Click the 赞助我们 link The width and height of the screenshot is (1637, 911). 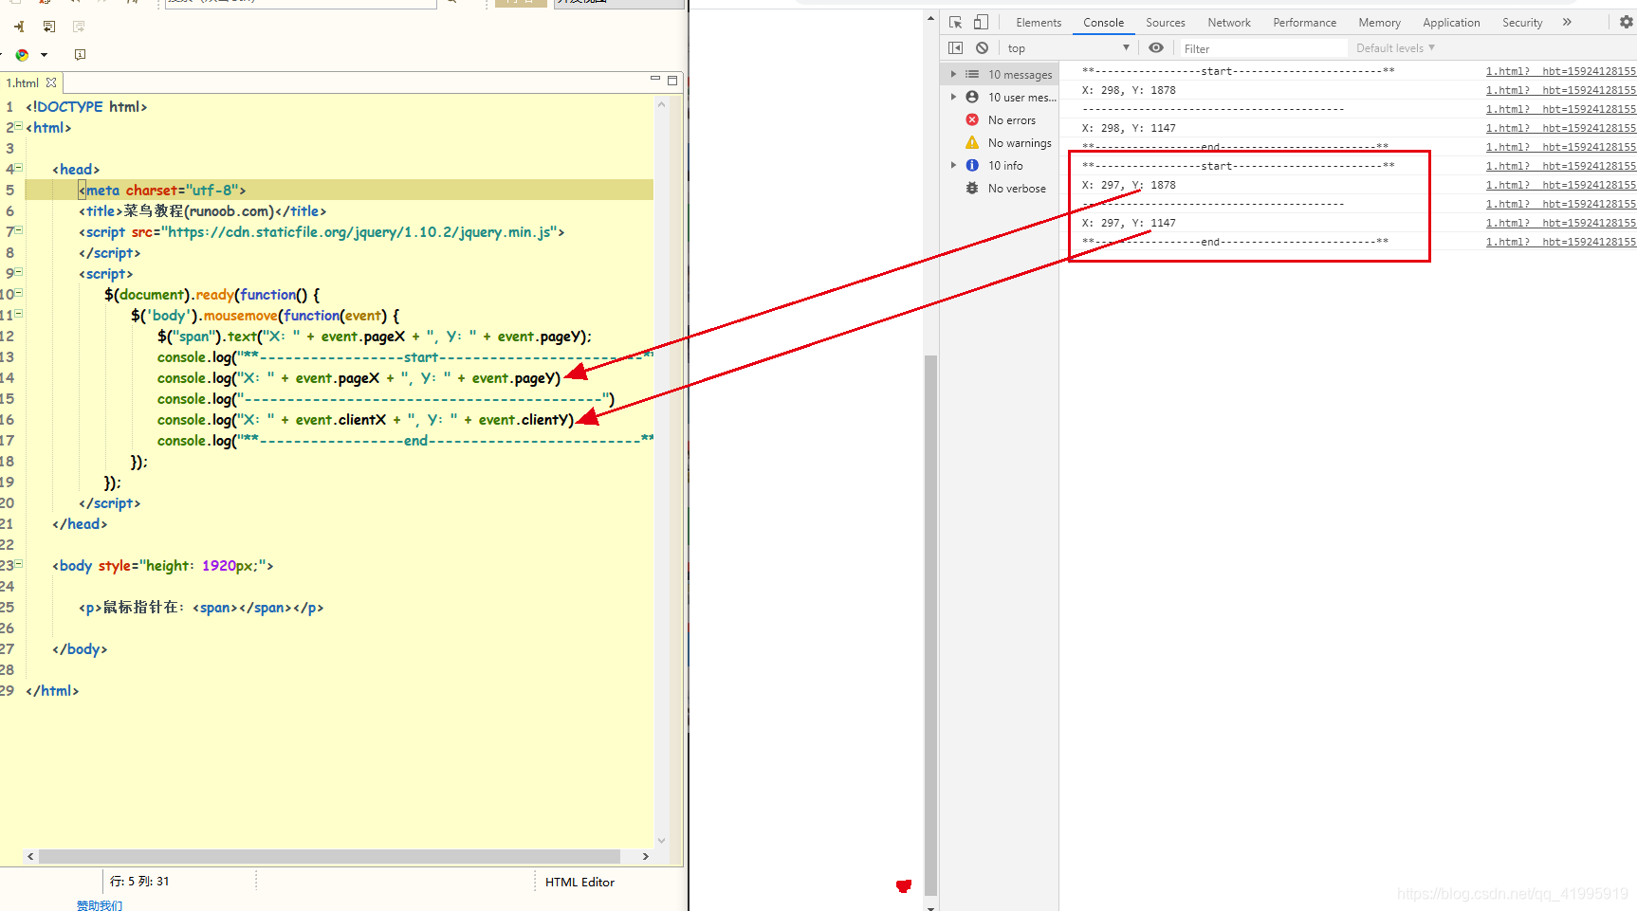[100, 905]
